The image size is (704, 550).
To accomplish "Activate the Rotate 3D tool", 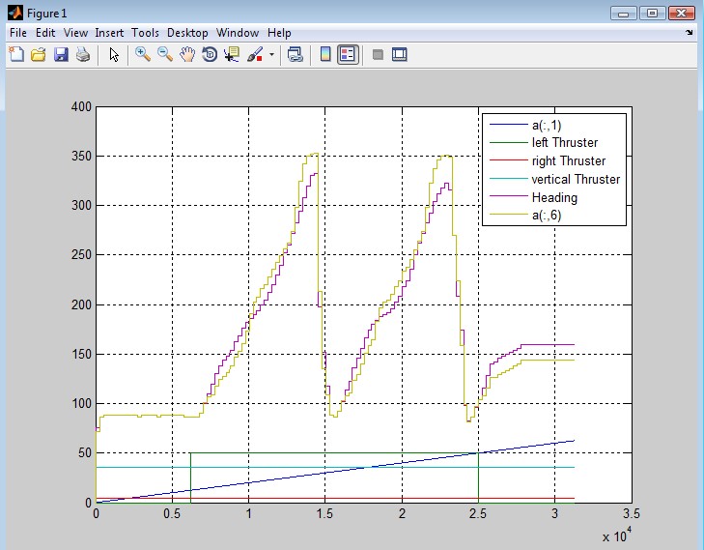I will coord(210,55).
